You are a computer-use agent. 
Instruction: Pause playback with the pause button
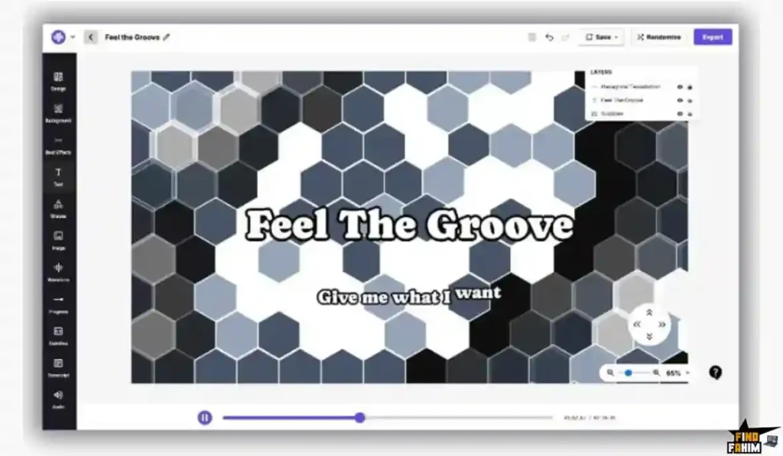(x=204, y=417)
